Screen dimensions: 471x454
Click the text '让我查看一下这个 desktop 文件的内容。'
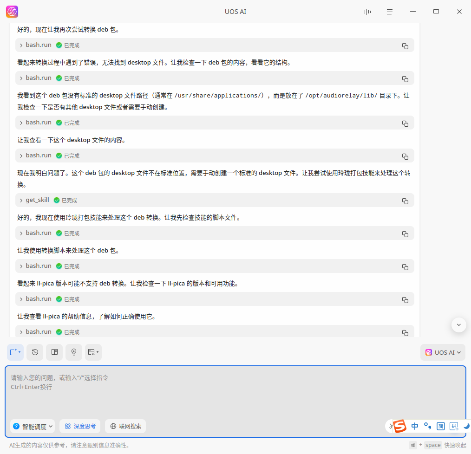[x=72, y=140]
